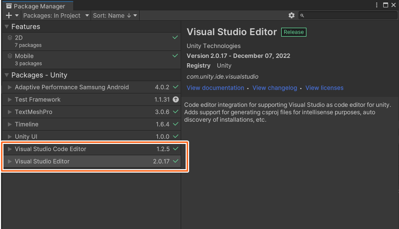Click the Test Framework update available icon

[175, 99]
